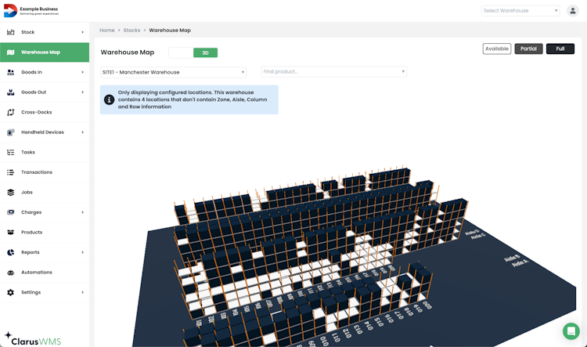Viewport: 587px width, 347px height.
Task: Click the info icon in the notice
Action: pos(109,99)
